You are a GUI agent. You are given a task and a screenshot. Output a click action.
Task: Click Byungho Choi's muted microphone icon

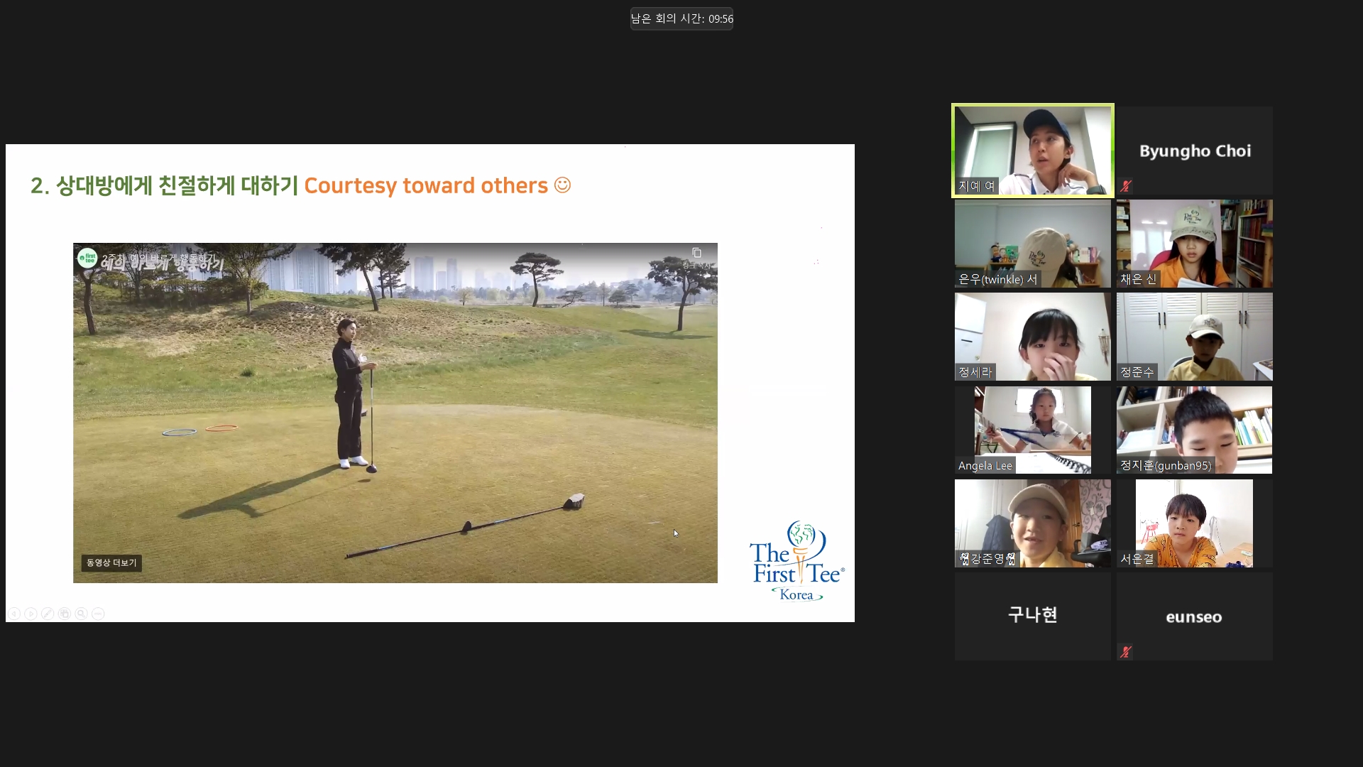pos(1126,186)
